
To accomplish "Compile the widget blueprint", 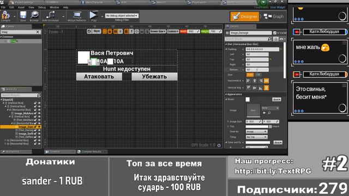I will pyautogui.click(x=5, y=16).
